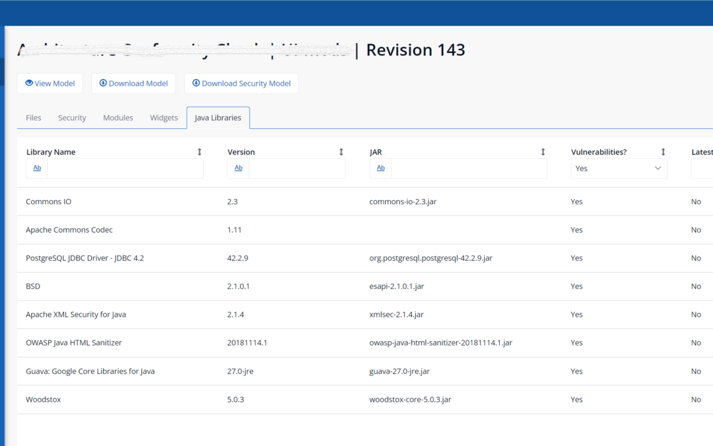
Task: Sort by Library Name column arrows
Action: click(199, 152)
